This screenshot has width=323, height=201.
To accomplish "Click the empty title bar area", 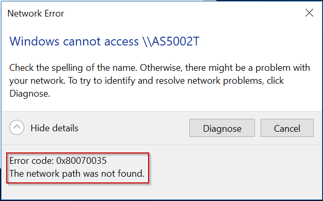I will coord(183,13).
